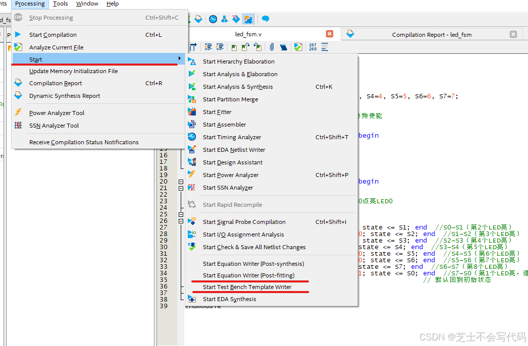Viewport: 528px width, 346px height.
Task: Open the Programmer toolbar icon
Action: (x=236, y=19)
